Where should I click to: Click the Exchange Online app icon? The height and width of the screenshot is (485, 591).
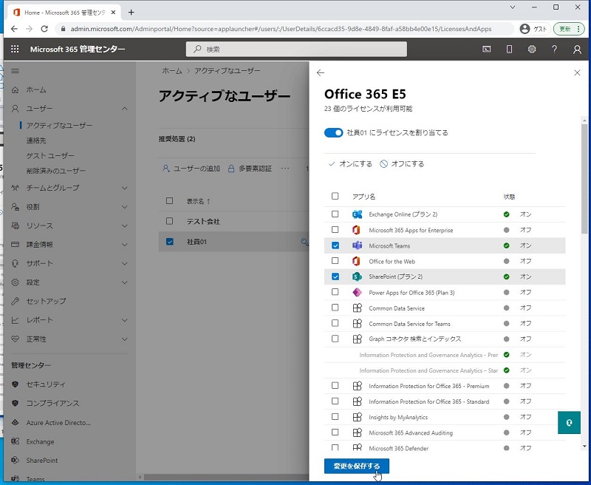tap(357, 214)
